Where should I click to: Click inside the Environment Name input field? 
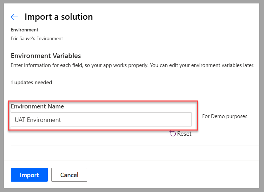101,119
